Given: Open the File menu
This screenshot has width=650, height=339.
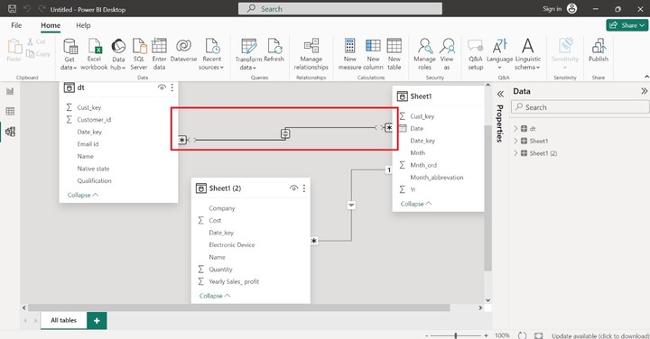Looking at the screenshot, I should tap(16, 25).
